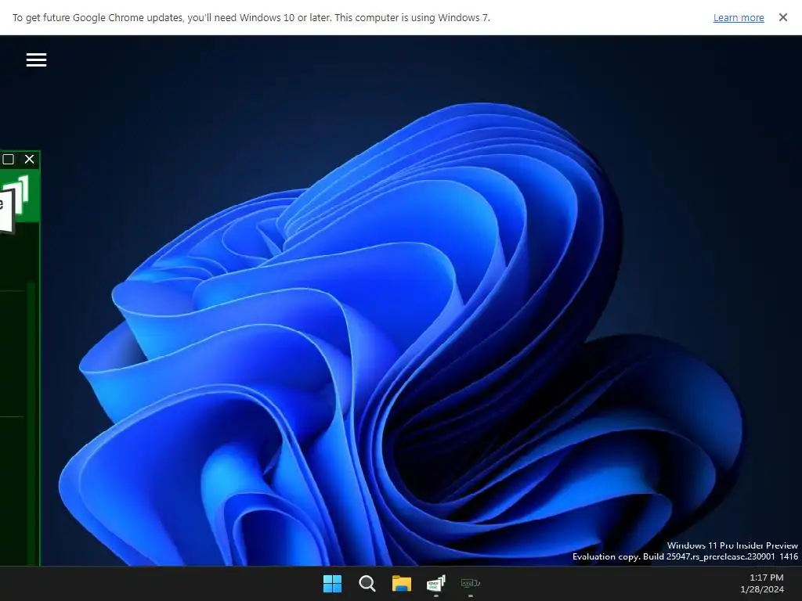Close the green-bordered window
The height and width of the screenshot is (601, 802).
point(30,160)
